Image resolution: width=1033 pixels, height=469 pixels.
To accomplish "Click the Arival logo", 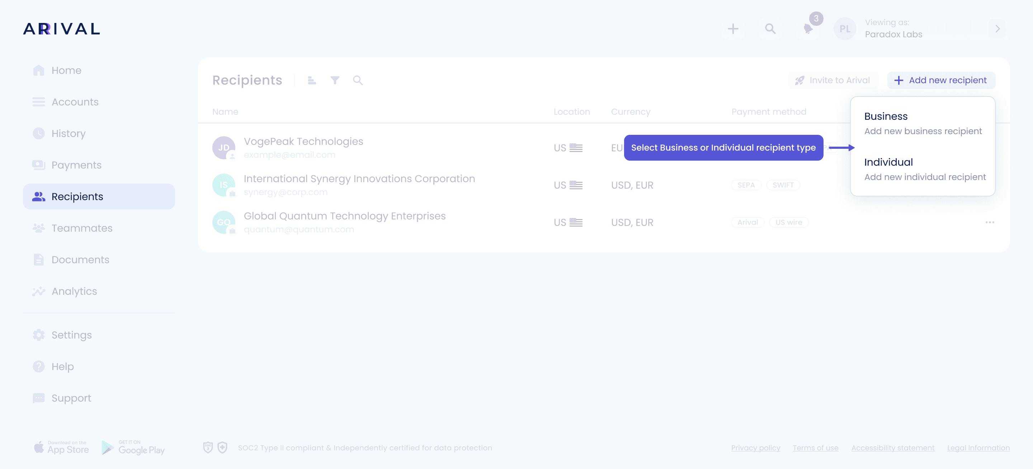I will pos(61,29).
